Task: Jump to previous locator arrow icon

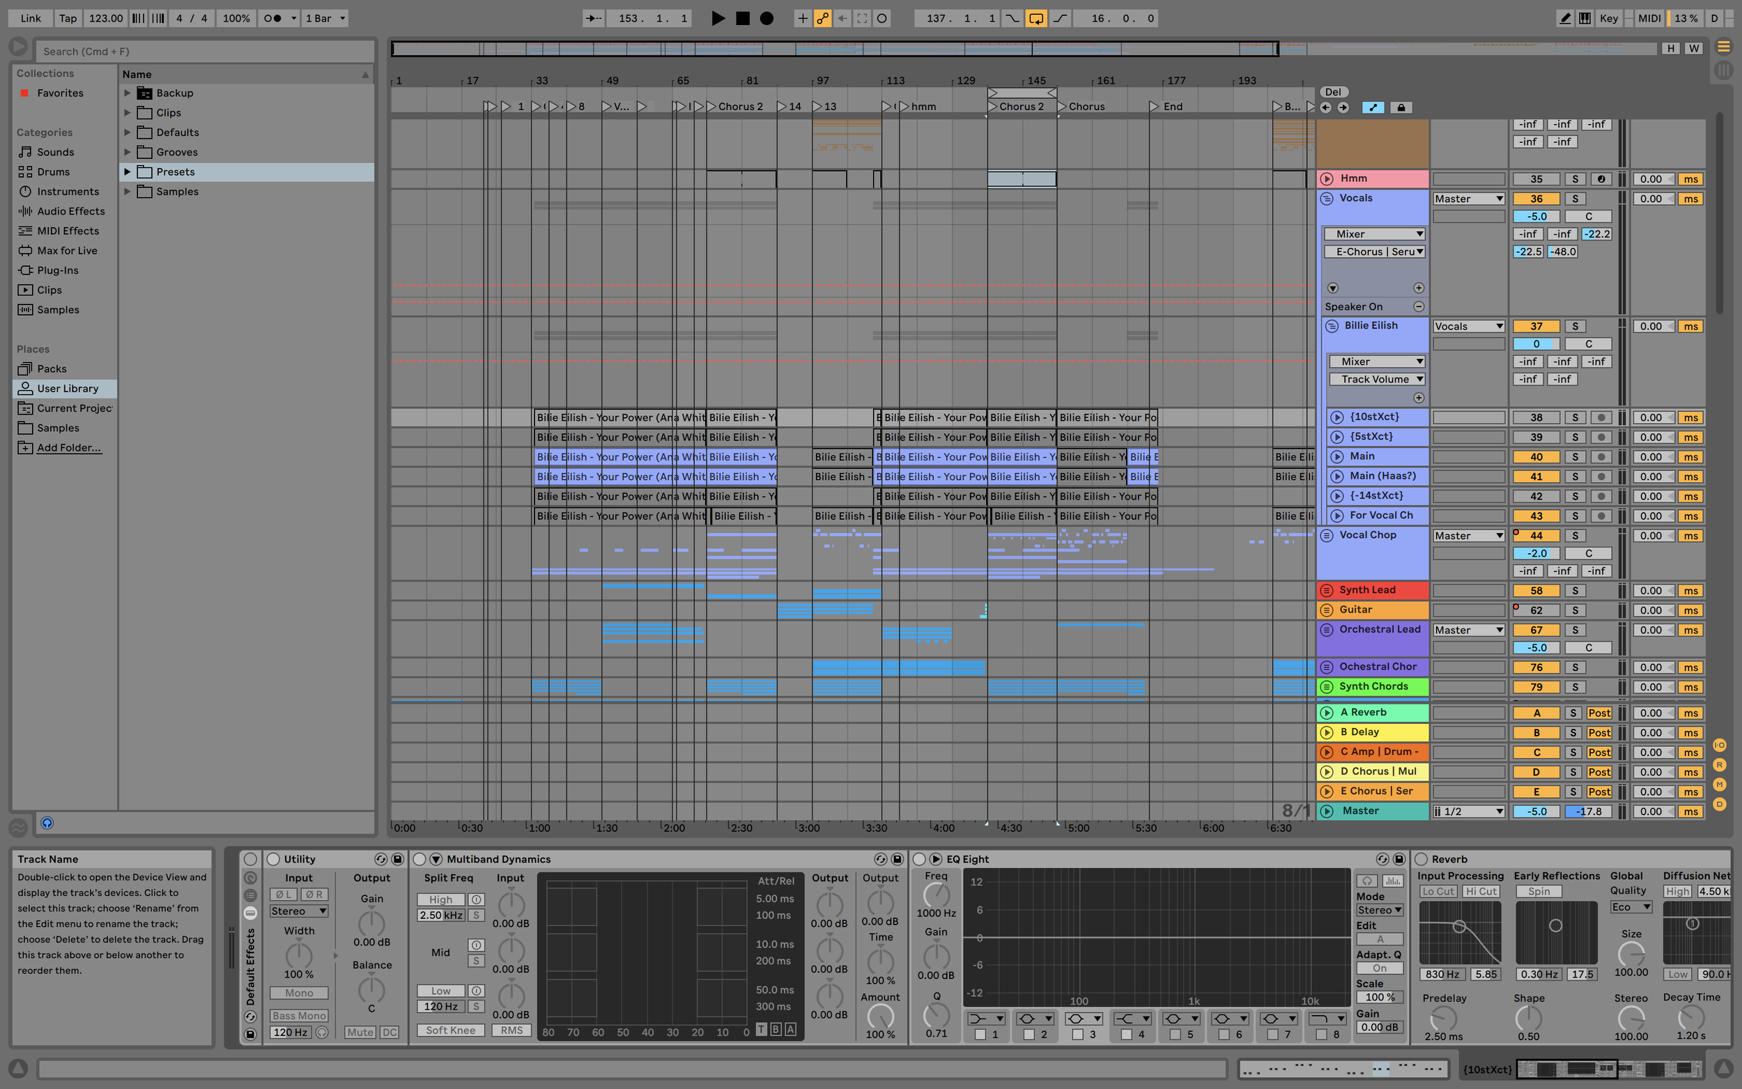Action: pos(1326,107)
